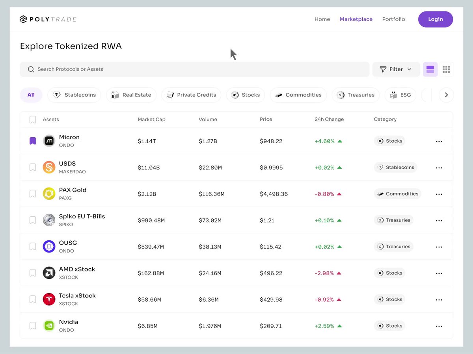Open more options for PAX Gold row

click(439, 194)
